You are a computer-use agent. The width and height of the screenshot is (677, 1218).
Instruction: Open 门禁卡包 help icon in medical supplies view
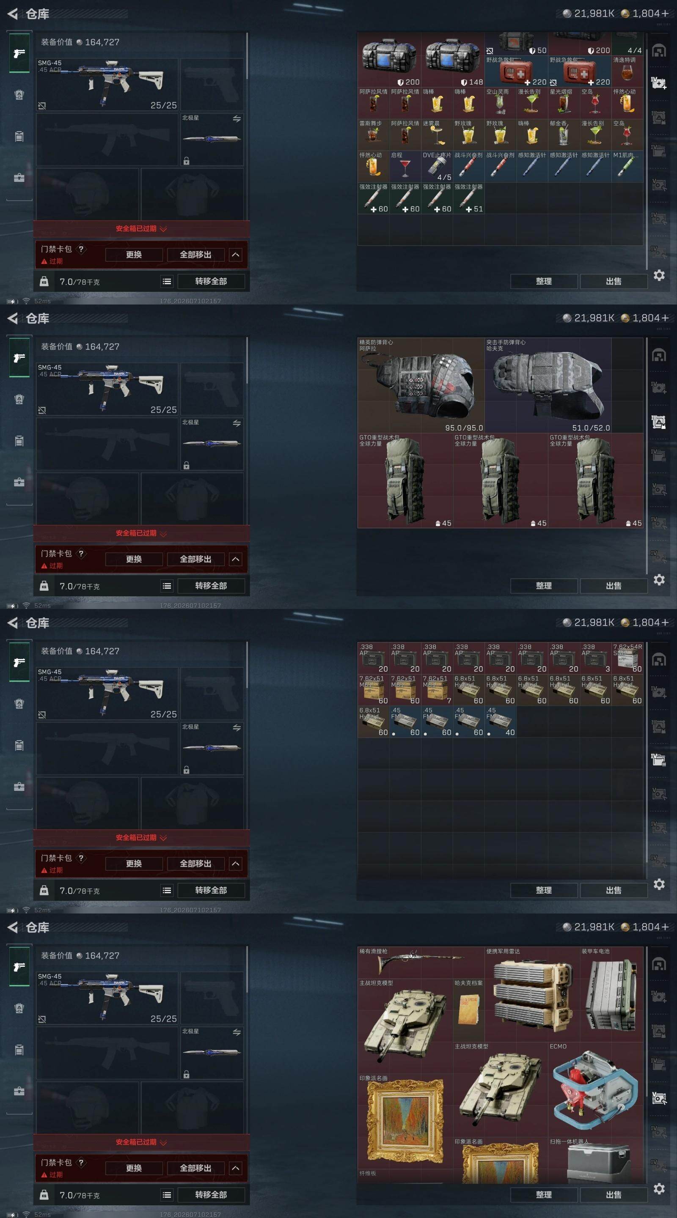(81, 249)
